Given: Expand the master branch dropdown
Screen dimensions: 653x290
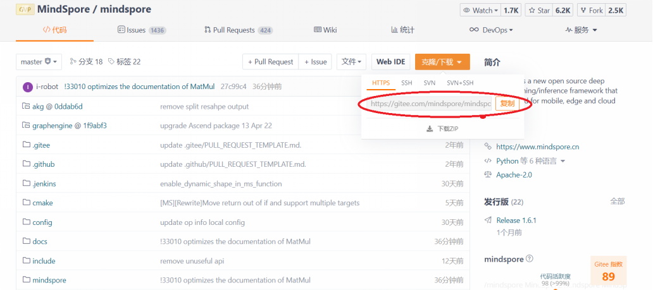Looking at the screenshot, I should pyautogui.click(x=39, y=61).
